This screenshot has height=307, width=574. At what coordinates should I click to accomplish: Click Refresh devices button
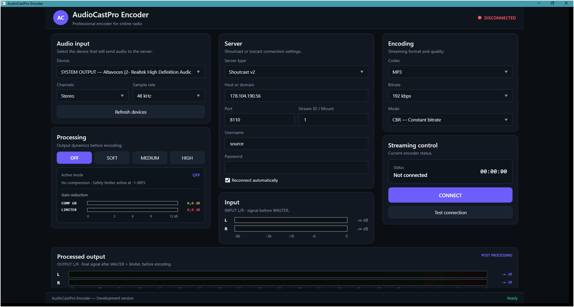[131, 112]
